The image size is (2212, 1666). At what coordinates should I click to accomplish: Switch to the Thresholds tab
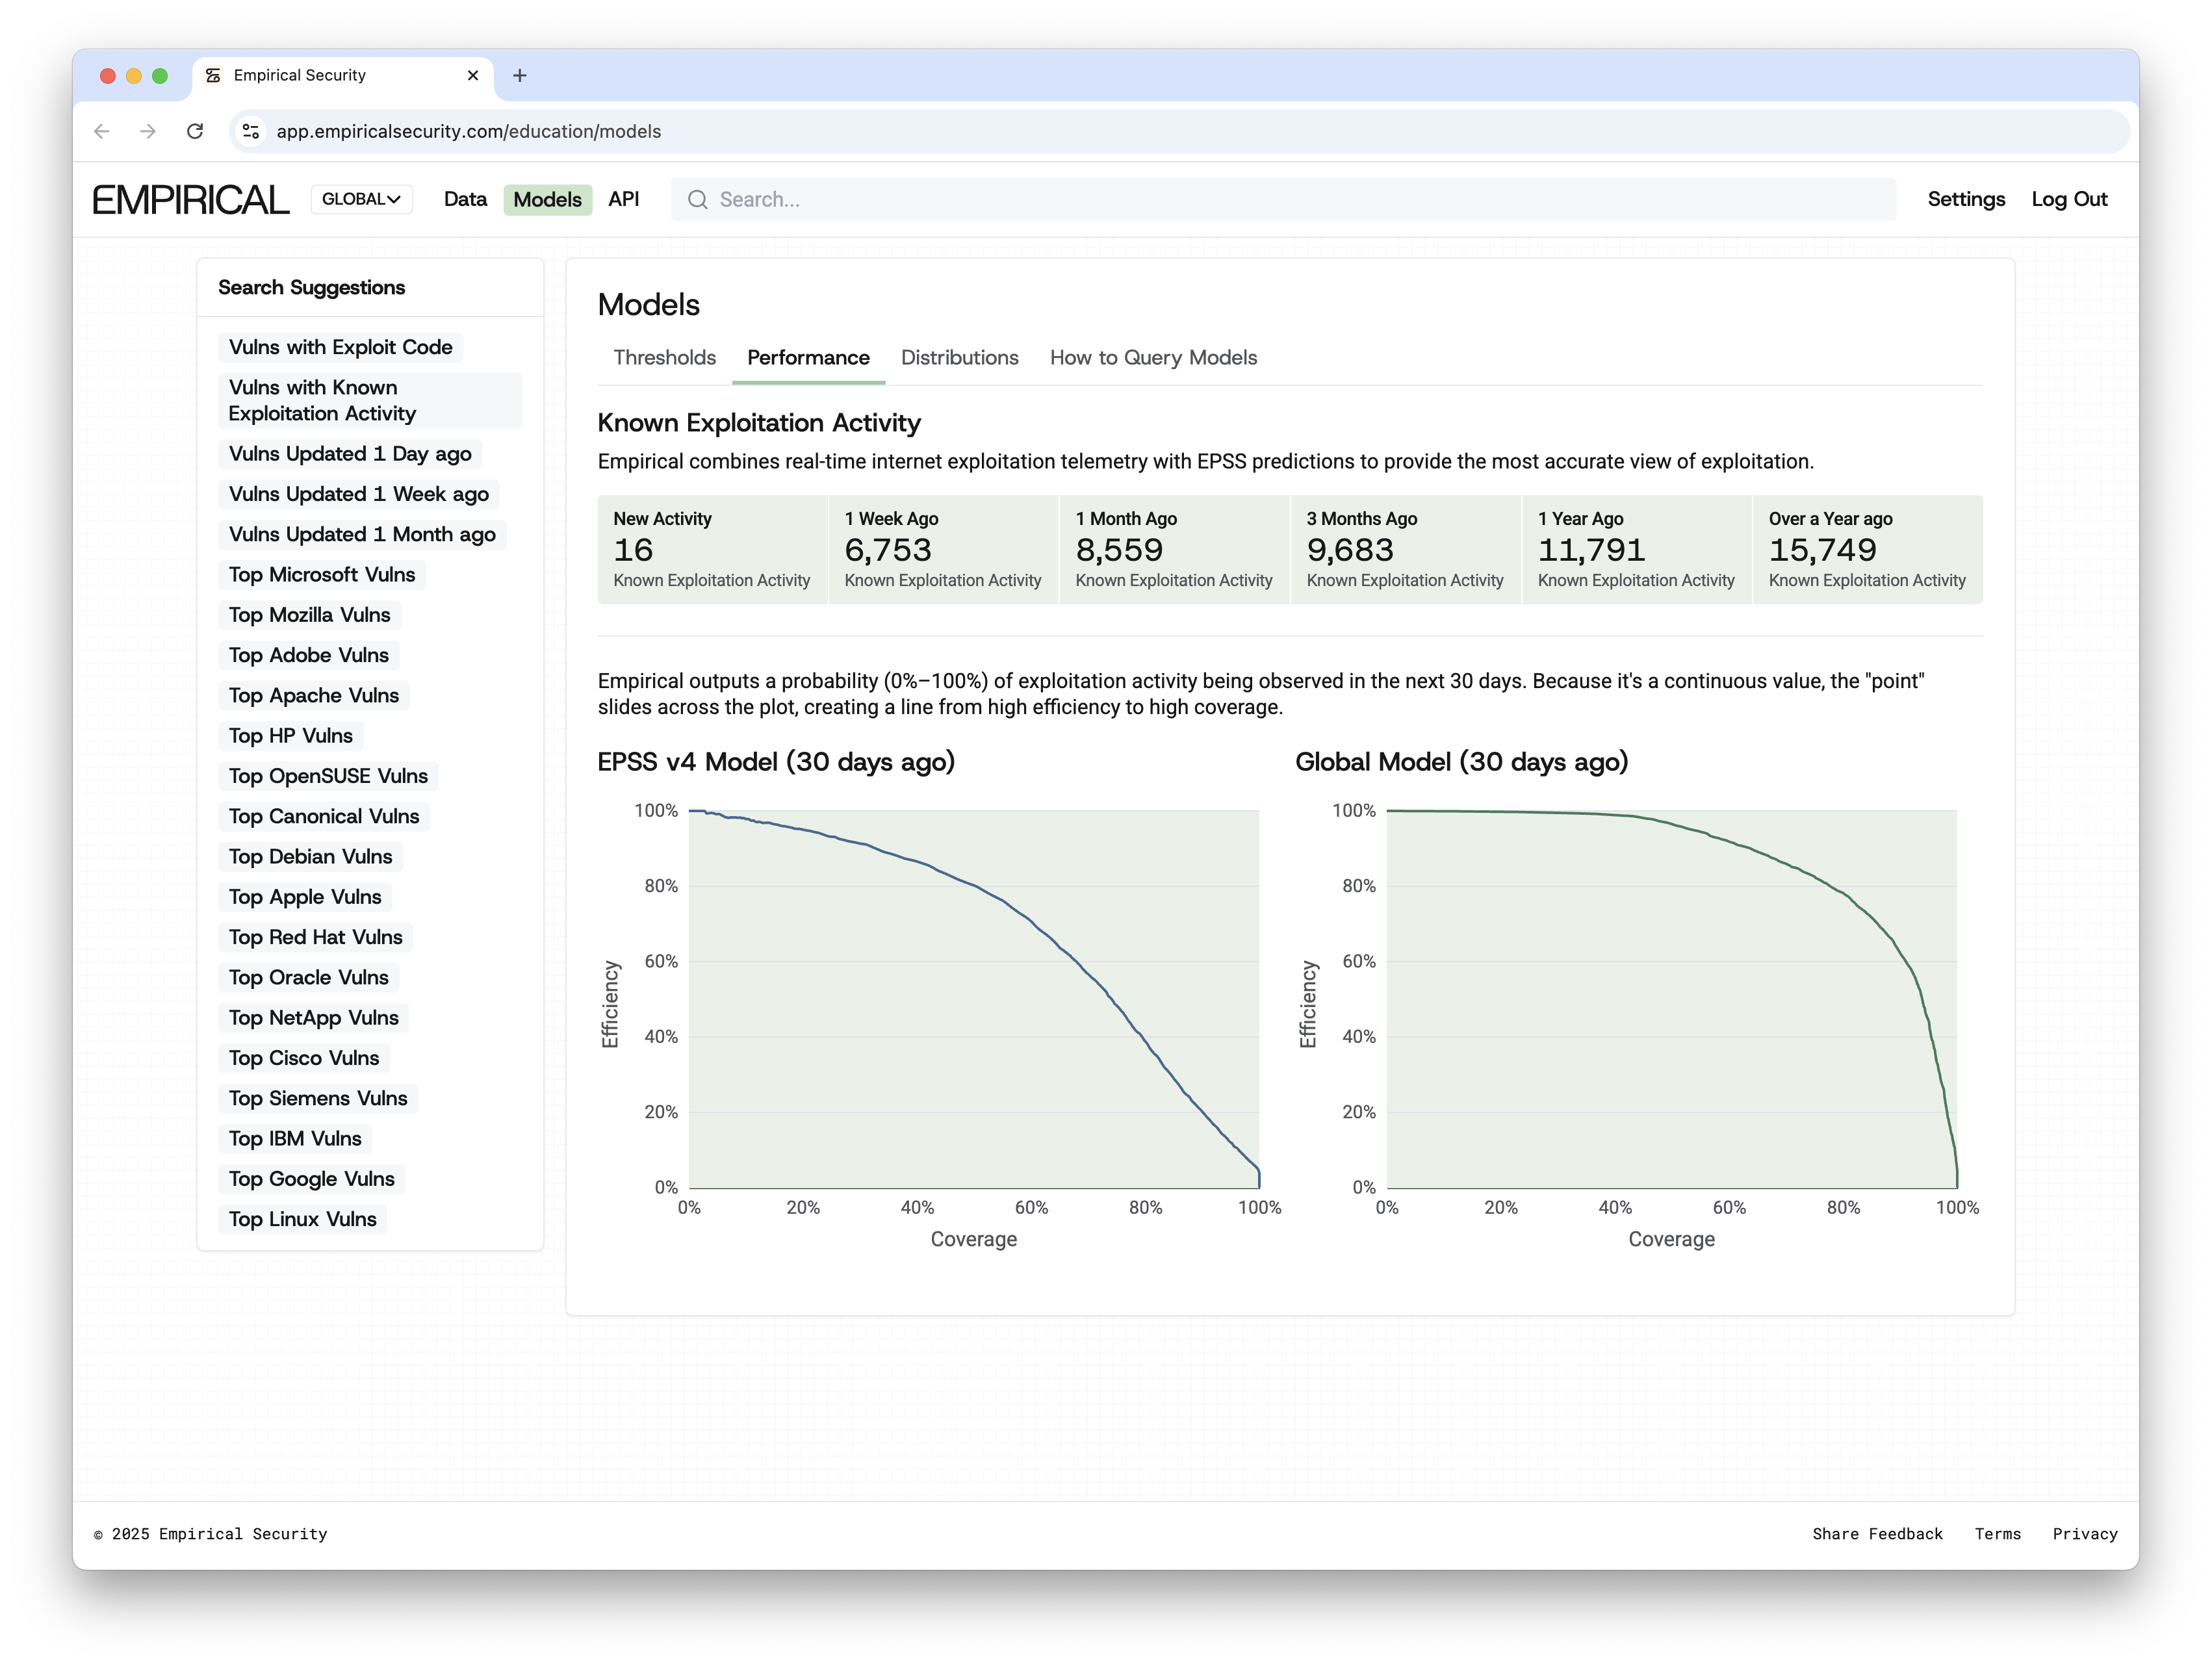pyautogui.click(x=664, y=357)
